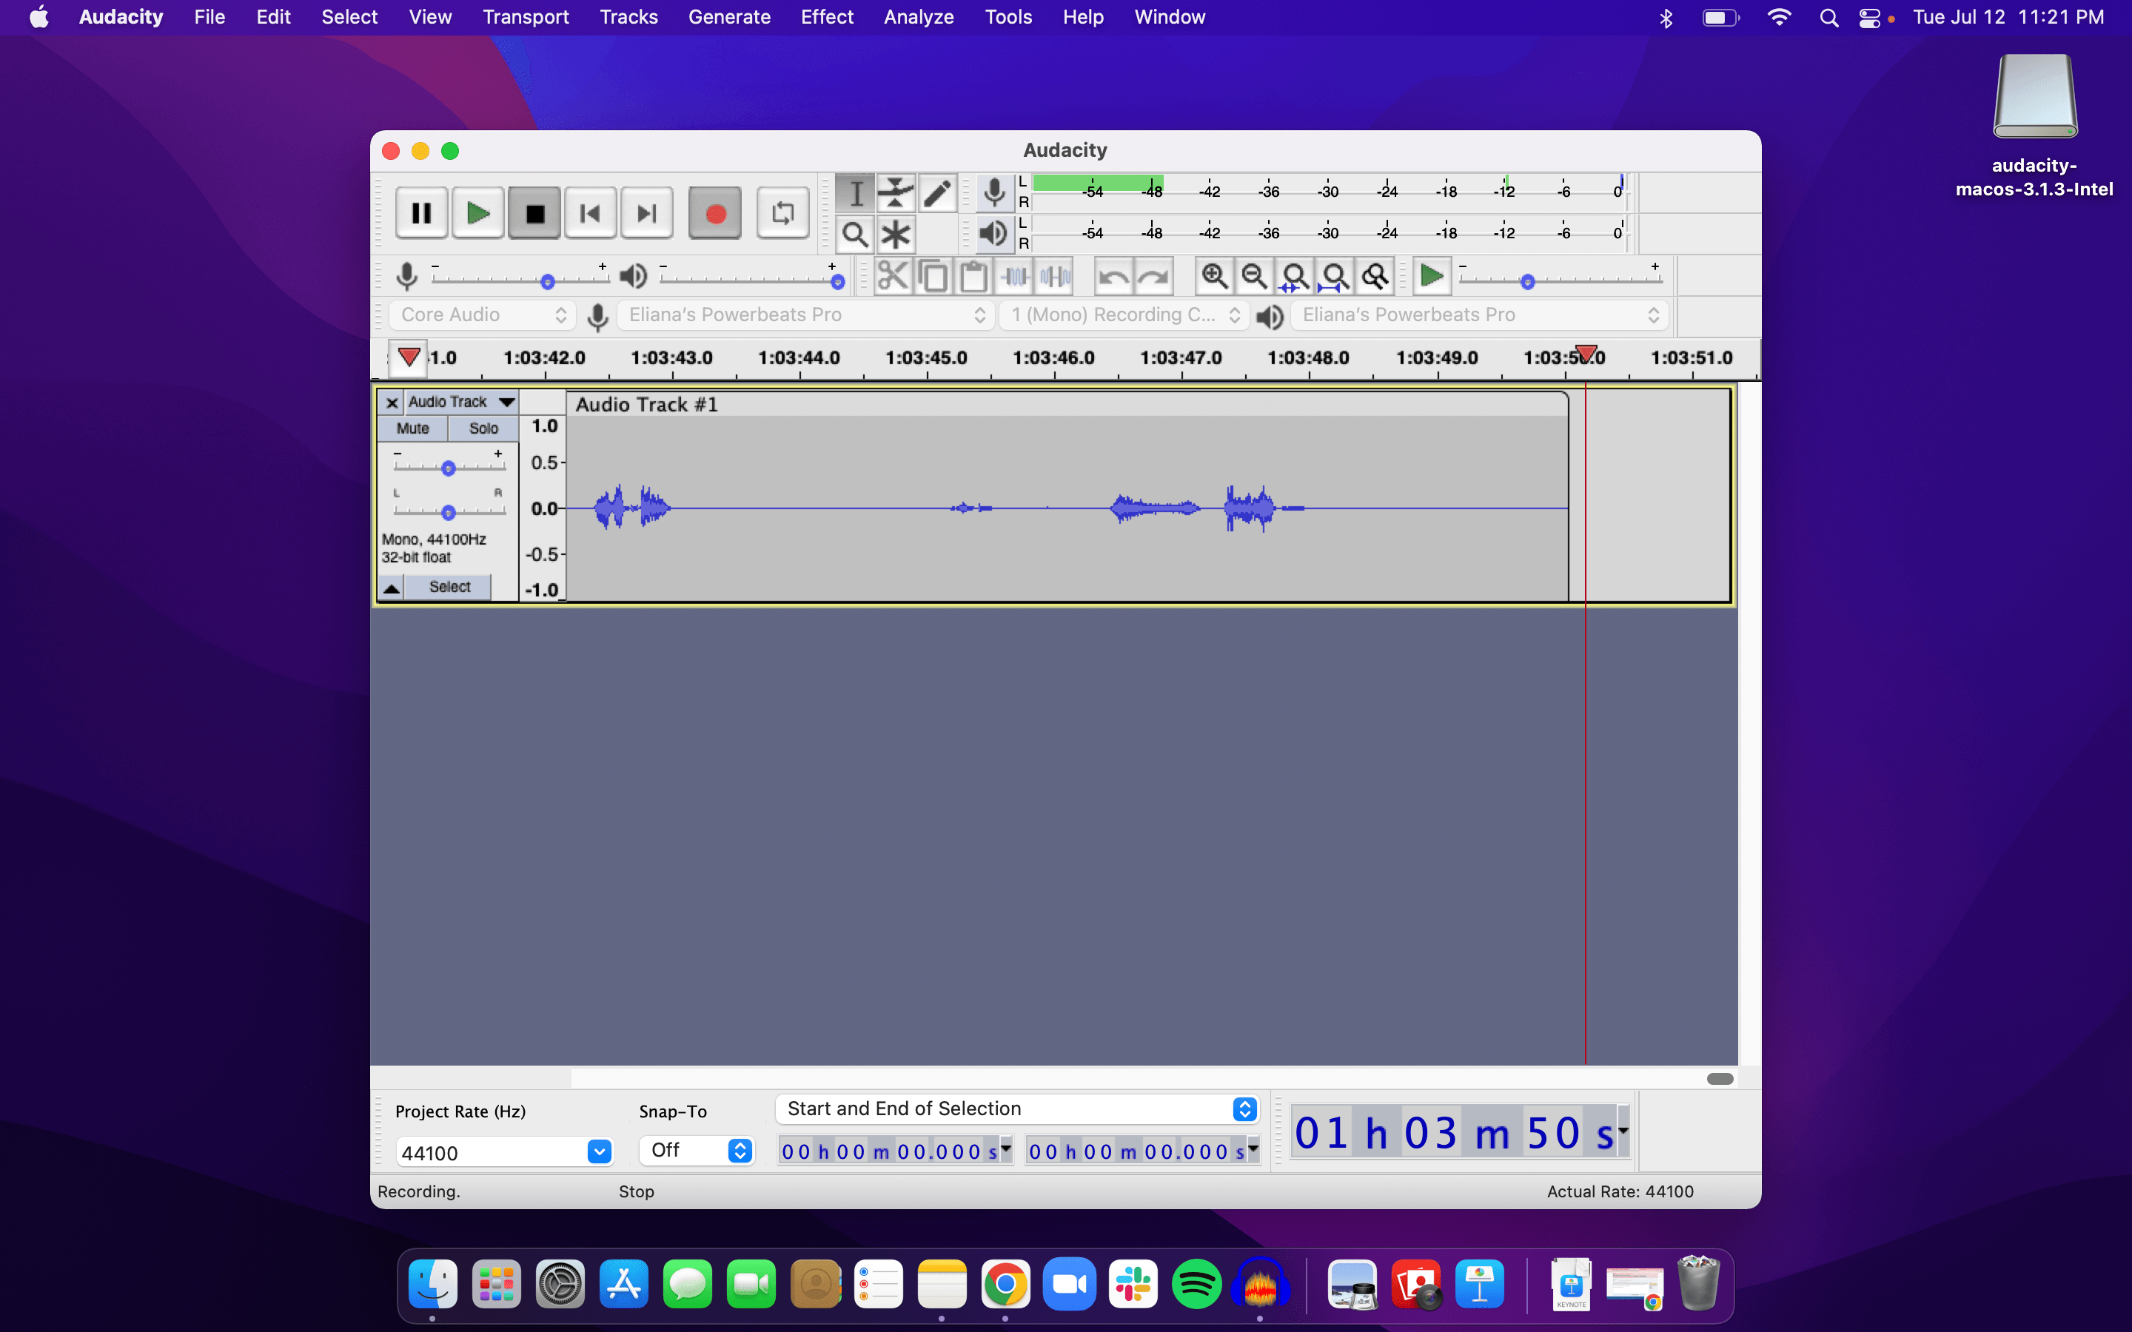Open the 1 (Mono) Recording Channels dropdown
Image resolution: width=2132 pixels, height=1332 pixels.
(1125, 314)
